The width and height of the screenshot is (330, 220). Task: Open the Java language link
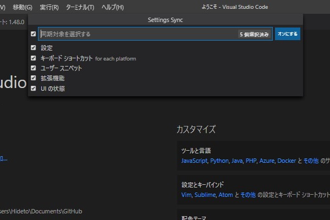(x=237, y=161)
